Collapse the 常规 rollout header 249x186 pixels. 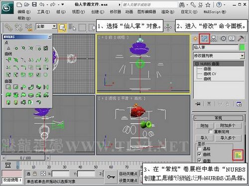218,118
